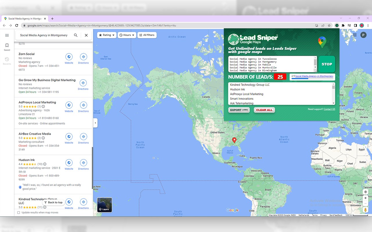Screen dimensions: 372x232
Task: Show AirBee Creative Media rating info icon
Action: click(x=43, y=138)
